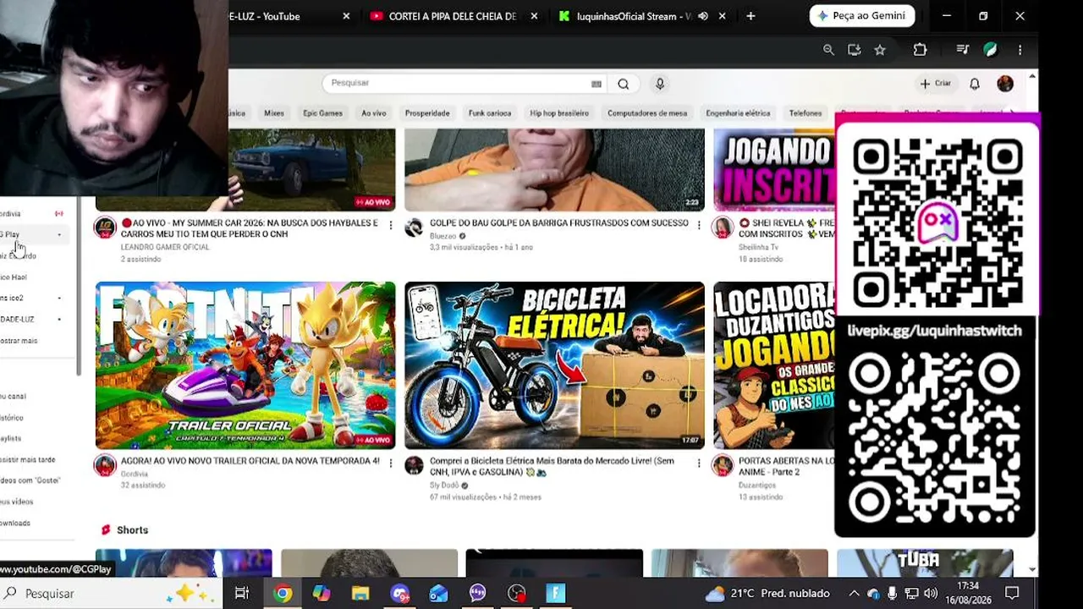Select the Telefones filter chip
Screen dimensions: 1083x609
[805, 113]
